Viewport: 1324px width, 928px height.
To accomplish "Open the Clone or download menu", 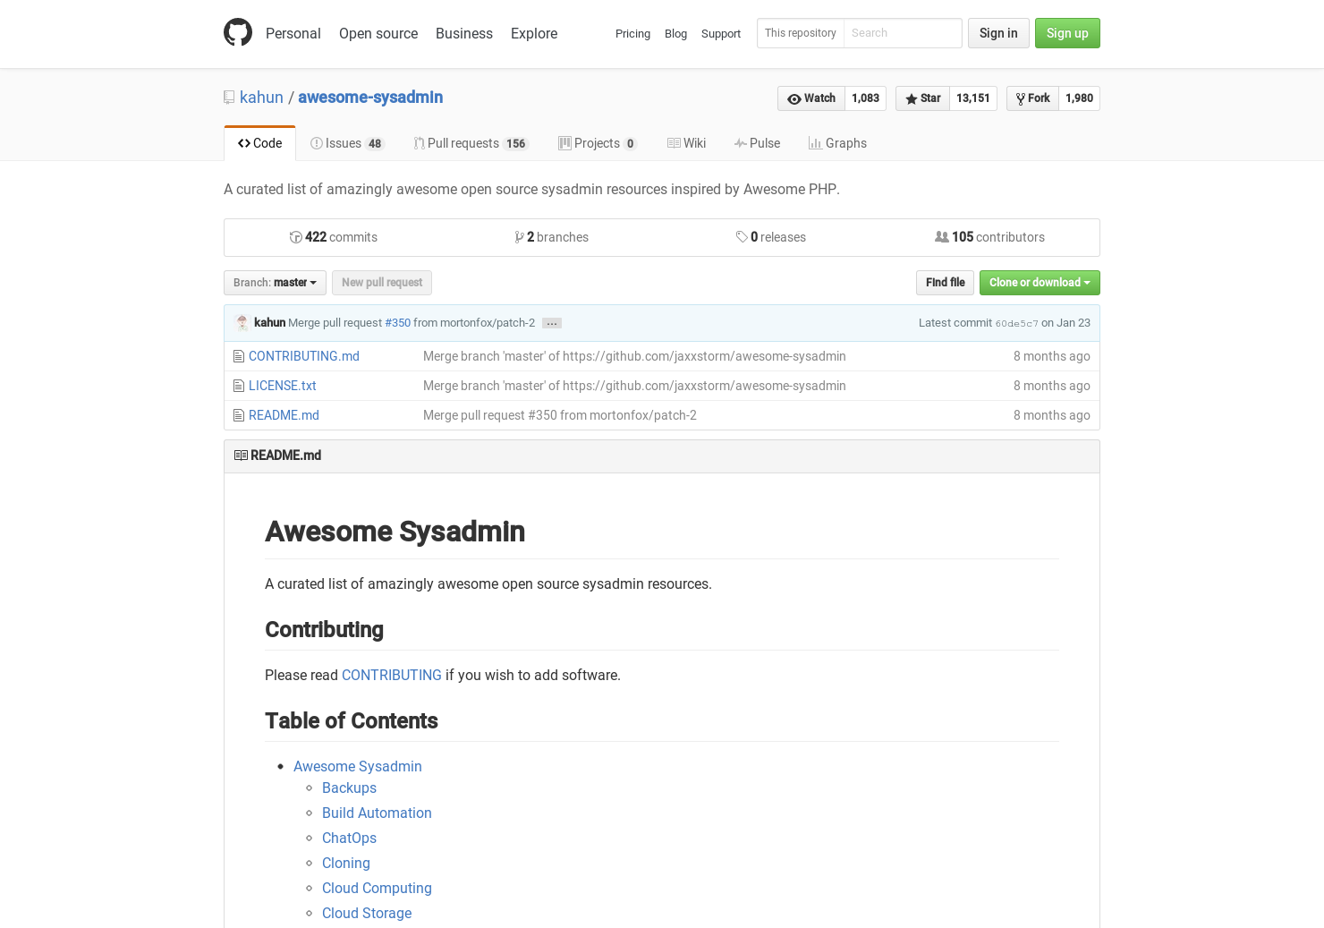I will click(x=1039, y=283).
